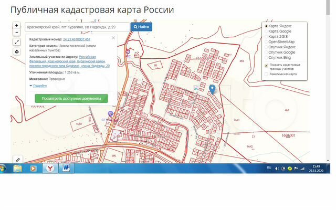Enable Тематическая карта checkbox
Viewport: 336px width, 210px height.
pos(266,74)
